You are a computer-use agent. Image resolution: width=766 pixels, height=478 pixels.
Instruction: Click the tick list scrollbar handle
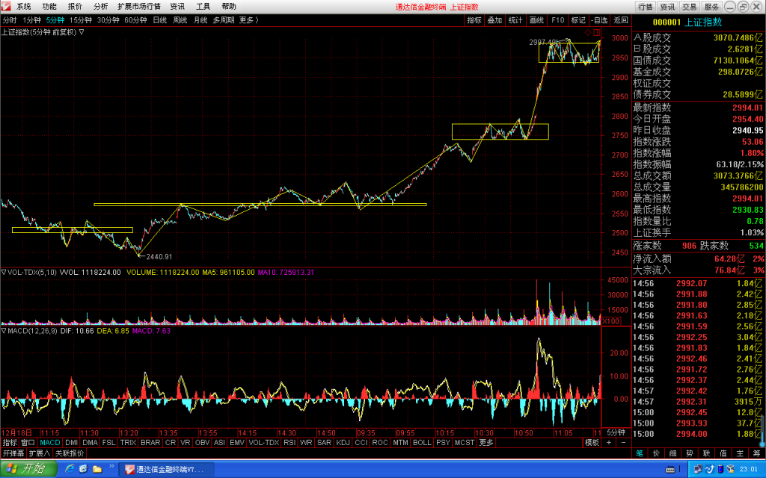[x=763, y=429]
